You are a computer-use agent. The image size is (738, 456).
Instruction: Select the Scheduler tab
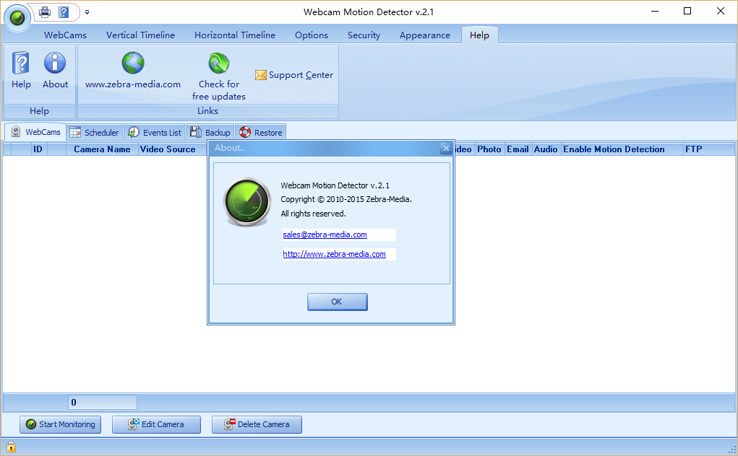[94, 133]
